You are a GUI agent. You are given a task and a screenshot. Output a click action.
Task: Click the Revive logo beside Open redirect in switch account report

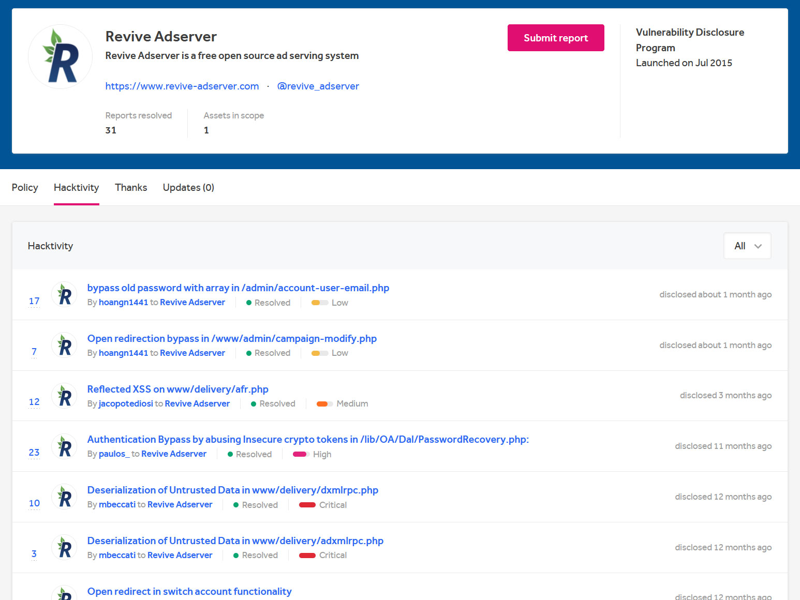pos(64,593)
